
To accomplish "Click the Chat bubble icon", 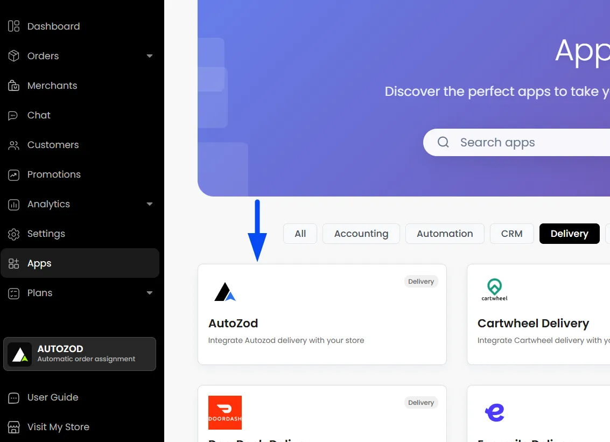I will 13,116.
